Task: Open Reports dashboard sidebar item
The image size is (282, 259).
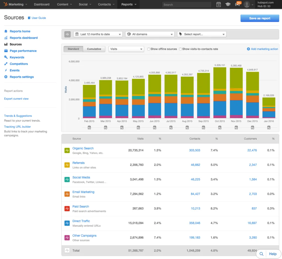Action: tap(24, 38)
